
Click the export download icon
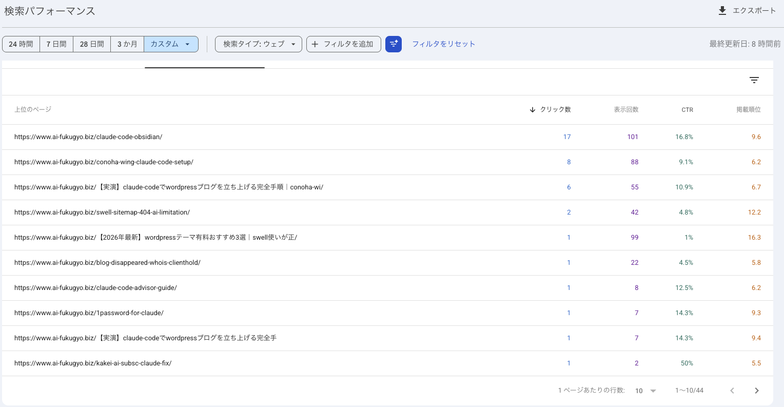point(722,11)
